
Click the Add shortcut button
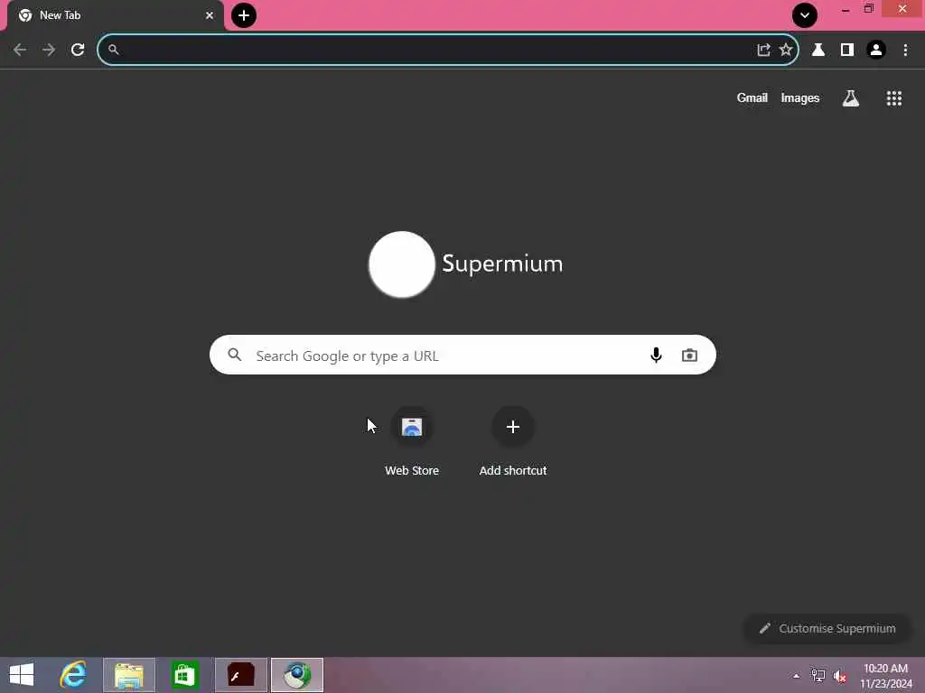[x=513, y=442]
